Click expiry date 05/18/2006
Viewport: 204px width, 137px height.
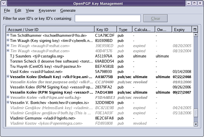(182, 113)
